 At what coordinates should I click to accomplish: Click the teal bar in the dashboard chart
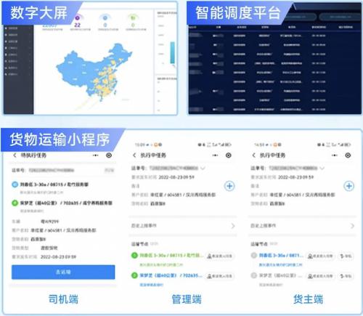click(173, 52)
